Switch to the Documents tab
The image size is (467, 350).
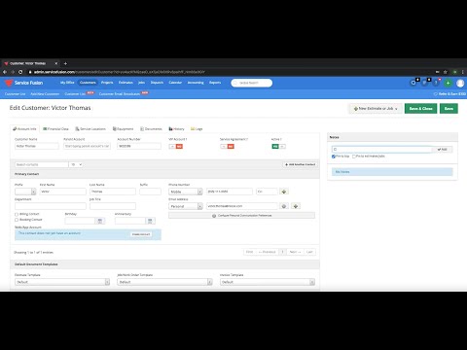coord(151,129)
